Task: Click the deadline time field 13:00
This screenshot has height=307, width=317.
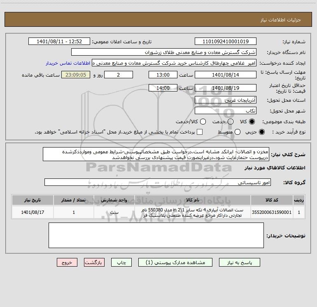Action: (x=163, y=75)
